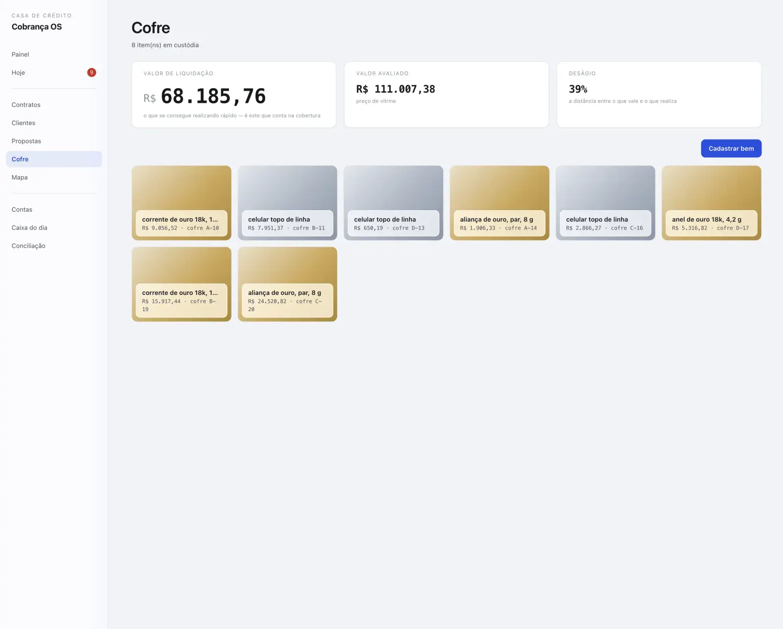
Task: Click the Cobrança OS app title
Action: pos(37,27)
